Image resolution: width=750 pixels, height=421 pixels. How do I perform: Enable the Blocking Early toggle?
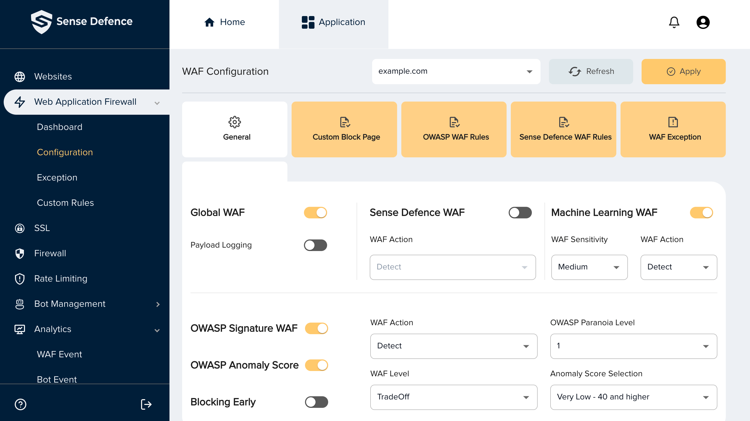click(x=316, y=402)
